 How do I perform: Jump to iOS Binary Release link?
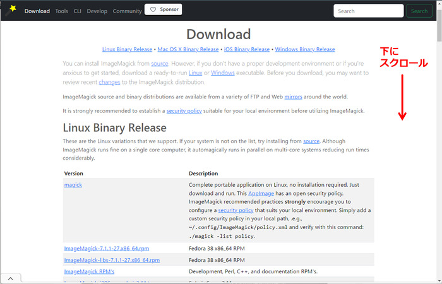(x=247, y=49)
